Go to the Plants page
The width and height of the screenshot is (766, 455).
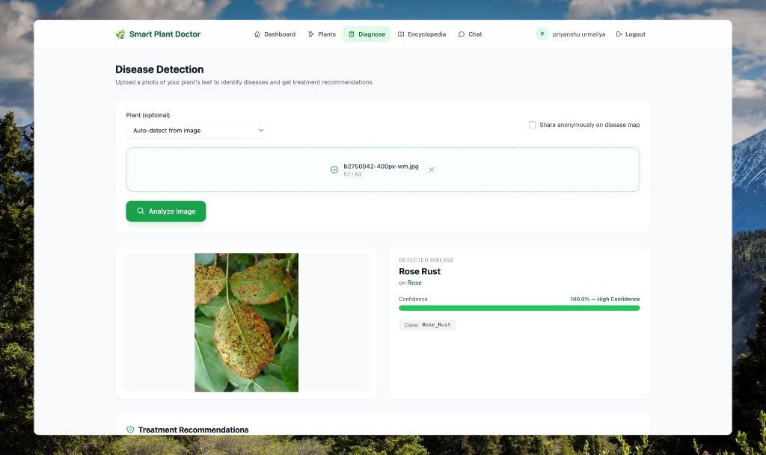322,34
